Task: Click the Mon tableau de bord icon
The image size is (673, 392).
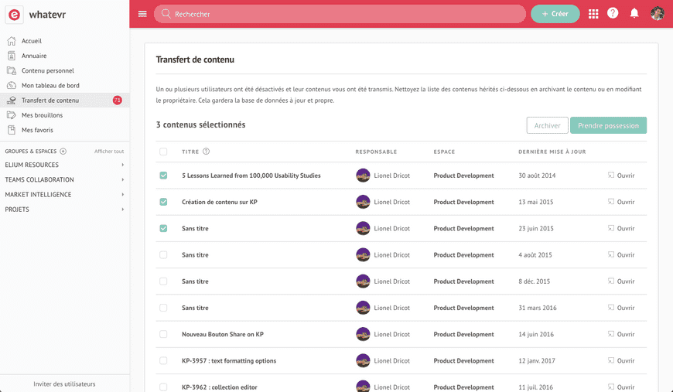Action: coord(12,85)
